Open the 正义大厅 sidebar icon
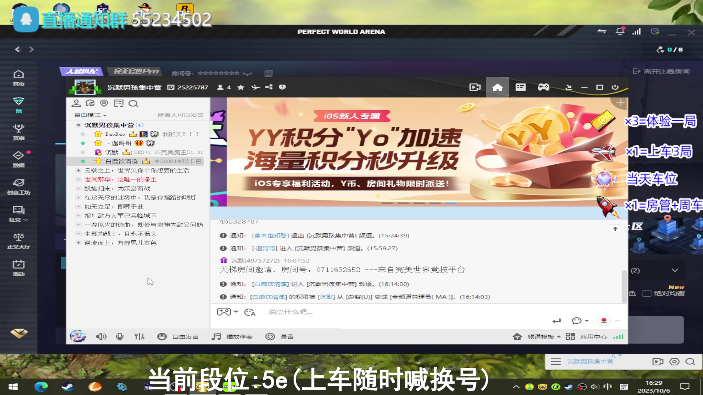703x395 pixels. (19, 241)
